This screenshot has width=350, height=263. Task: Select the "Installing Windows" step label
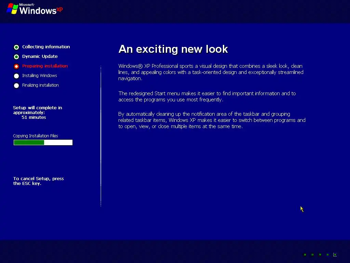coord(40,76)
